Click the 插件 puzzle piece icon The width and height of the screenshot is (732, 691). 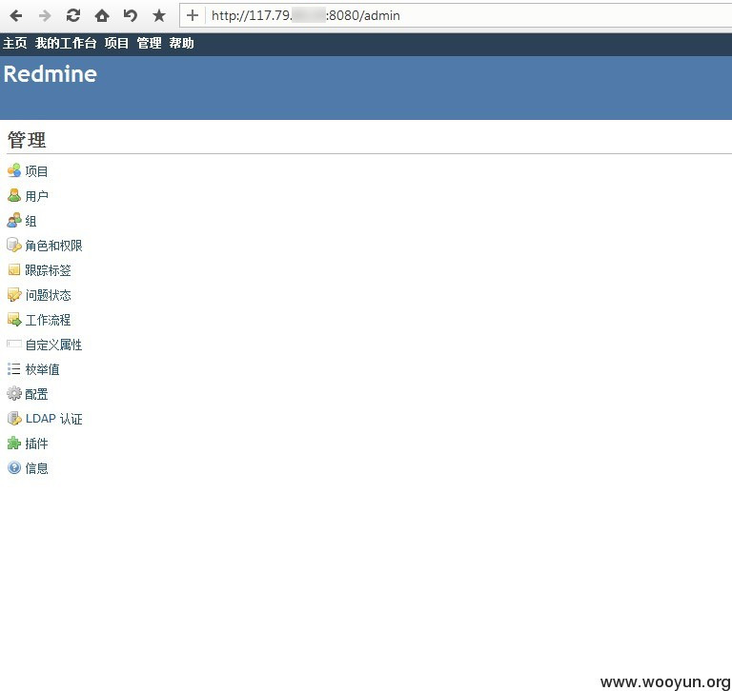(14, 443)
